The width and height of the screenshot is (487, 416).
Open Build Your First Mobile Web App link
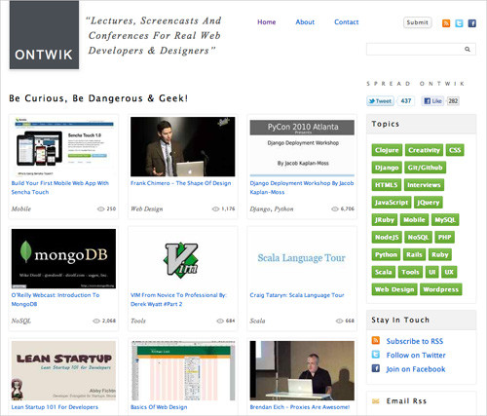(x=60, y=187)
